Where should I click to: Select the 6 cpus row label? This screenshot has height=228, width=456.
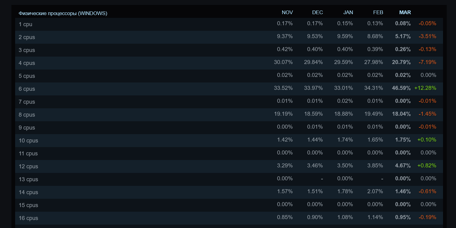coord(27,89)
